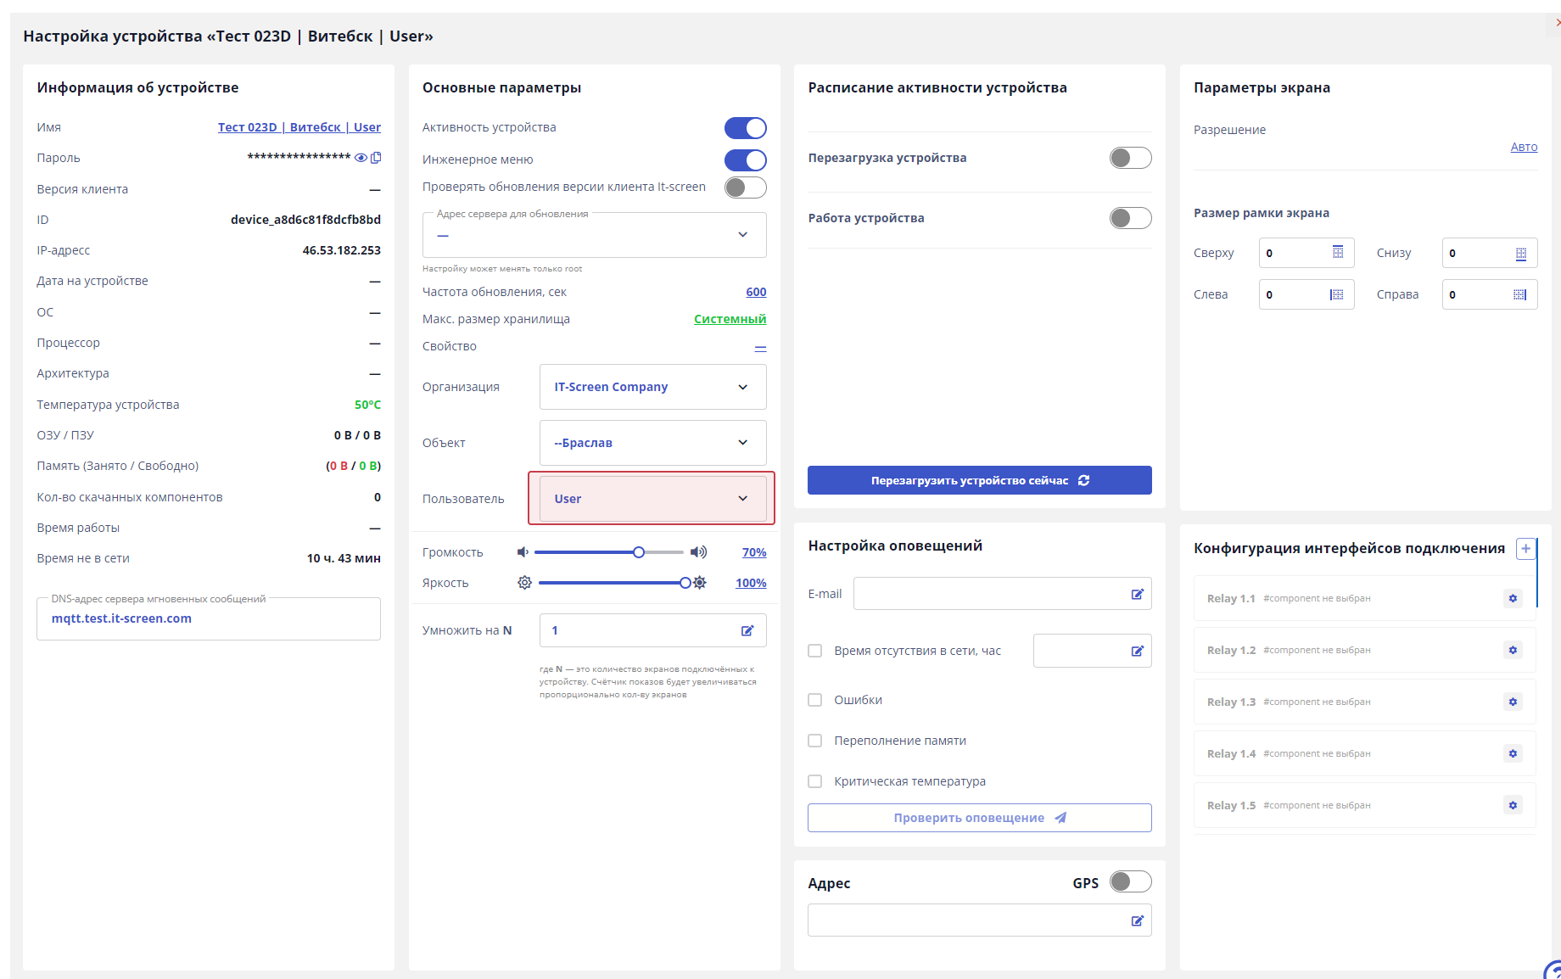Open Адрес сервера для обновления dropdown

pyautogui.click(x=595, y=235)
